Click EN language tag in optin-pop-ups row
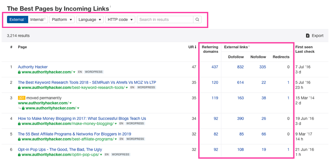Screen dimensions: 330x168 click(107, 154)
